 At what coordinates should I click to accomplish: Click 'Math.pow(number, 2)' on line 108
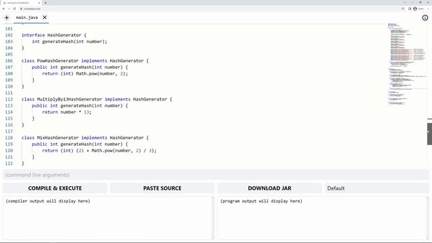pos(101,74)
